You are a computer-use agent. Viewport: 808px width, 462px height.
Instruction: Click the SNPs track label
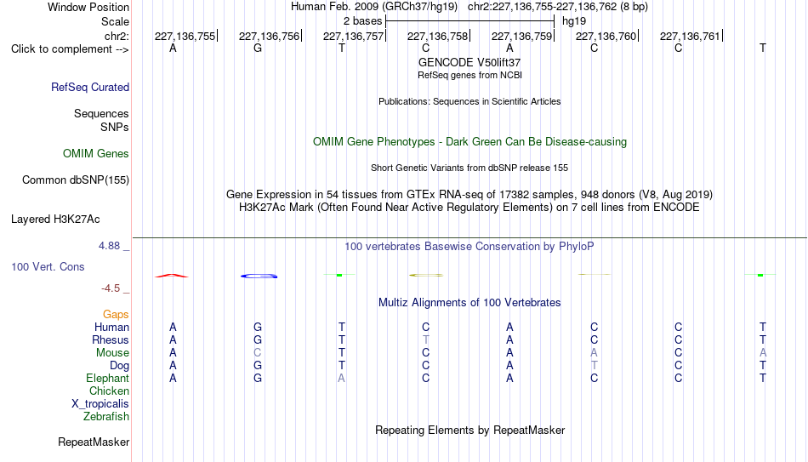coord(115,127)
